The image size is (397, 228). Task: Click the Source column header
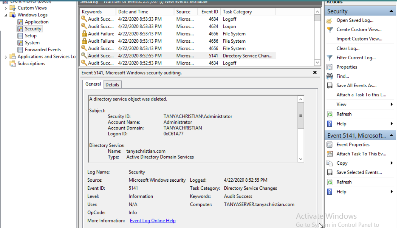[185, 12]
